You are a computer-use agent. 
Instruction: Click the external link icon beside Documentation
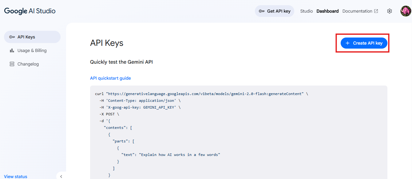click(376, 11)
